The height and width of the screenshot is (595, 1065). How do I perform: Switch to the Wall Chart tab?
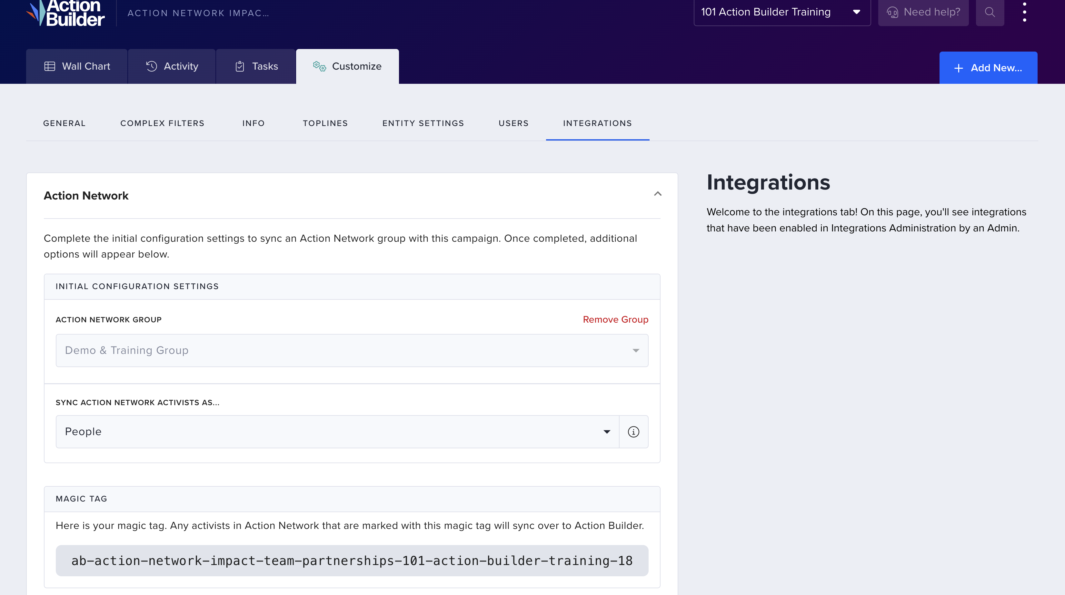click(x=77, y=66)
